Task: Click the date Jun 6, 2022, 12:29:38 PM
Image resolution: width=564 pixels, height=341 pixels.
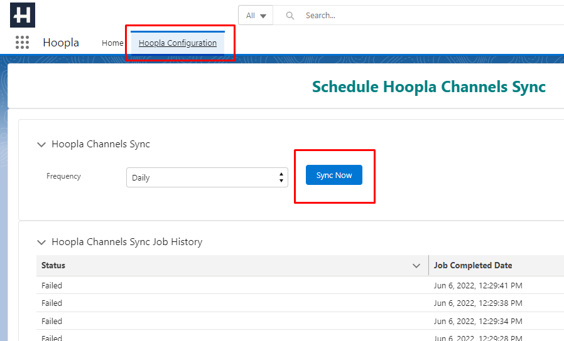Action: [478, 303]
